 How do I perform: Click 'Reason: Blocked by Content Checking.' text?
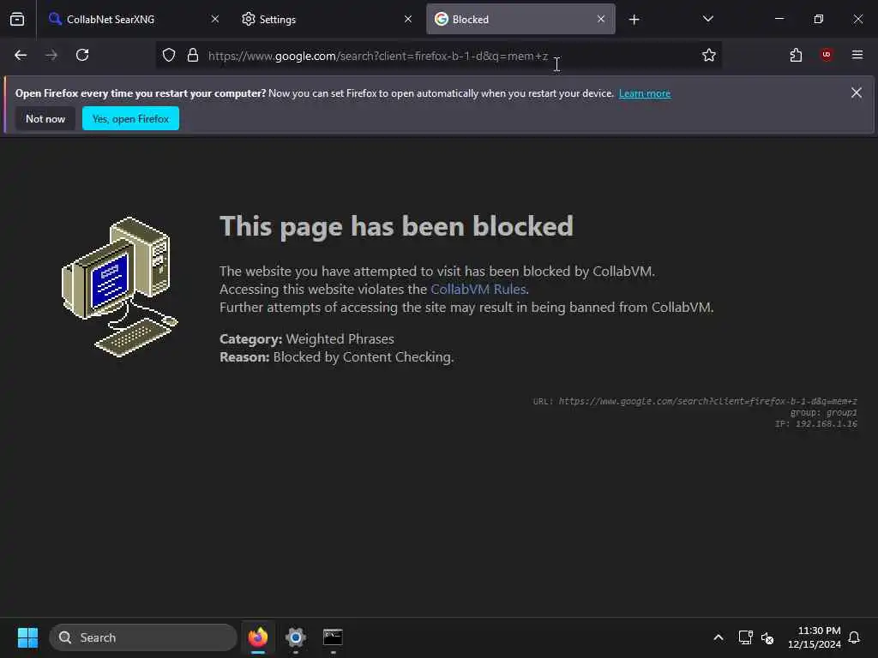click(x=336, y=357)
